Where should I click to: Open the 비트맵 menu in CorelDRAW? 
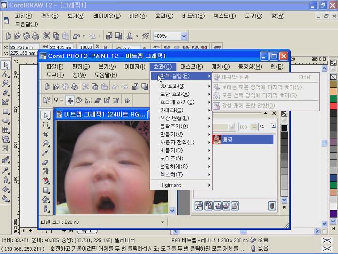tap(193, 16)
